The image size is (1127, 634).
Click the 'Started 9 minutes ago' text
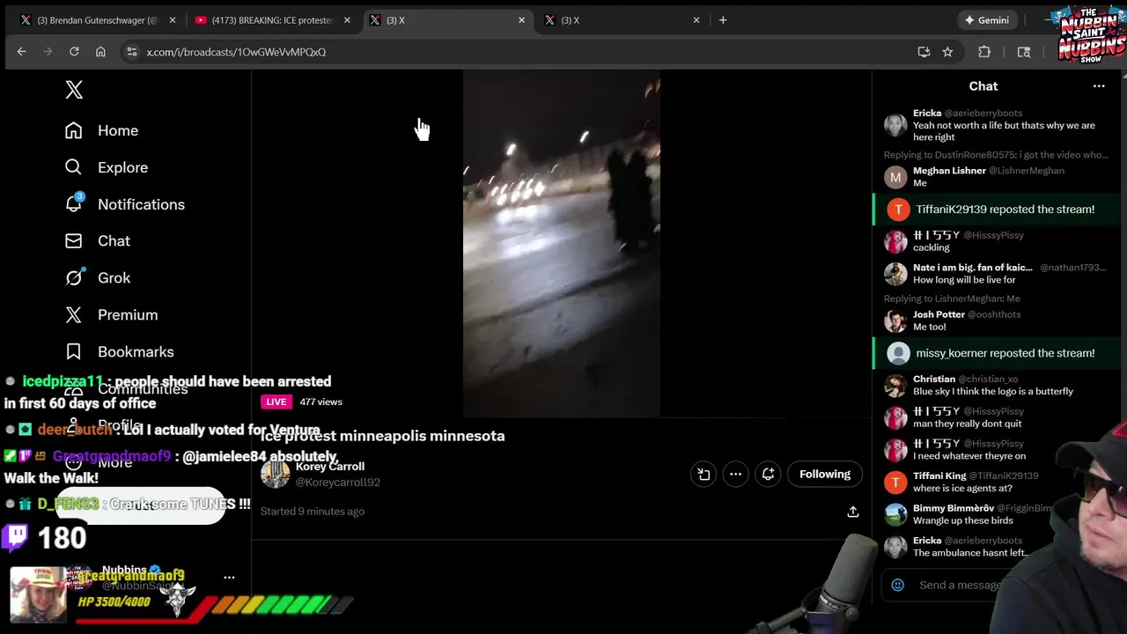[313, 512]
